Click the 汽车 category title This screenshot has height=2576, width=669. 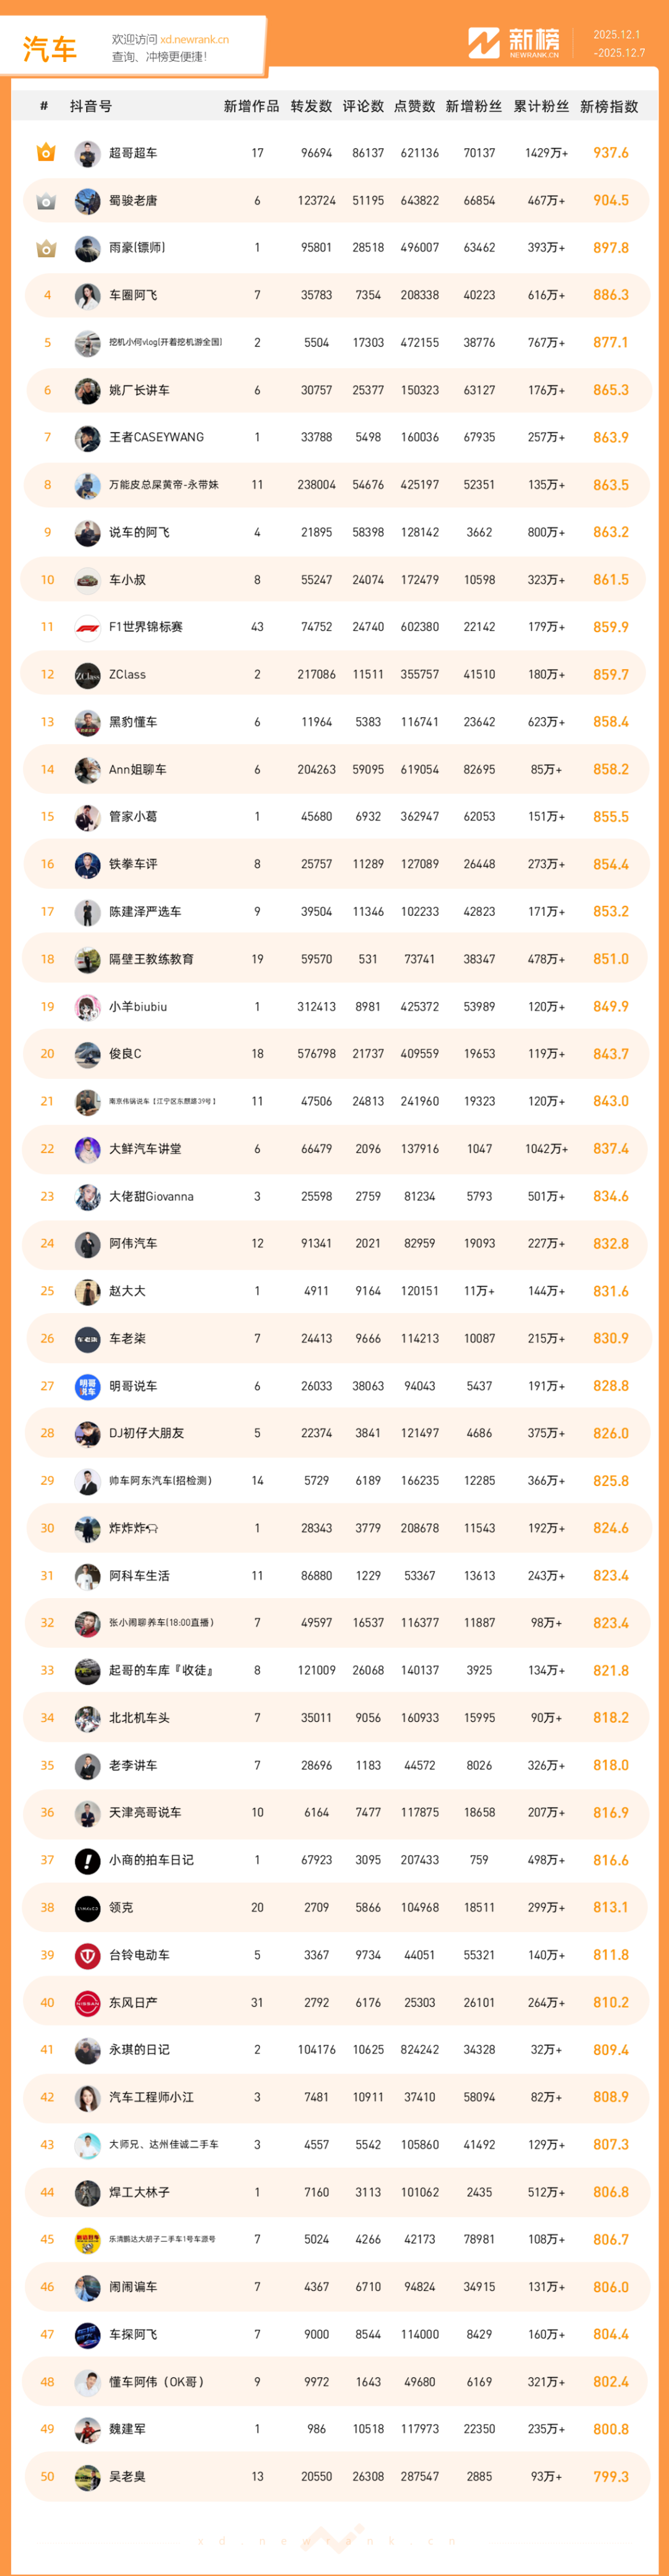tap(50, 48)
